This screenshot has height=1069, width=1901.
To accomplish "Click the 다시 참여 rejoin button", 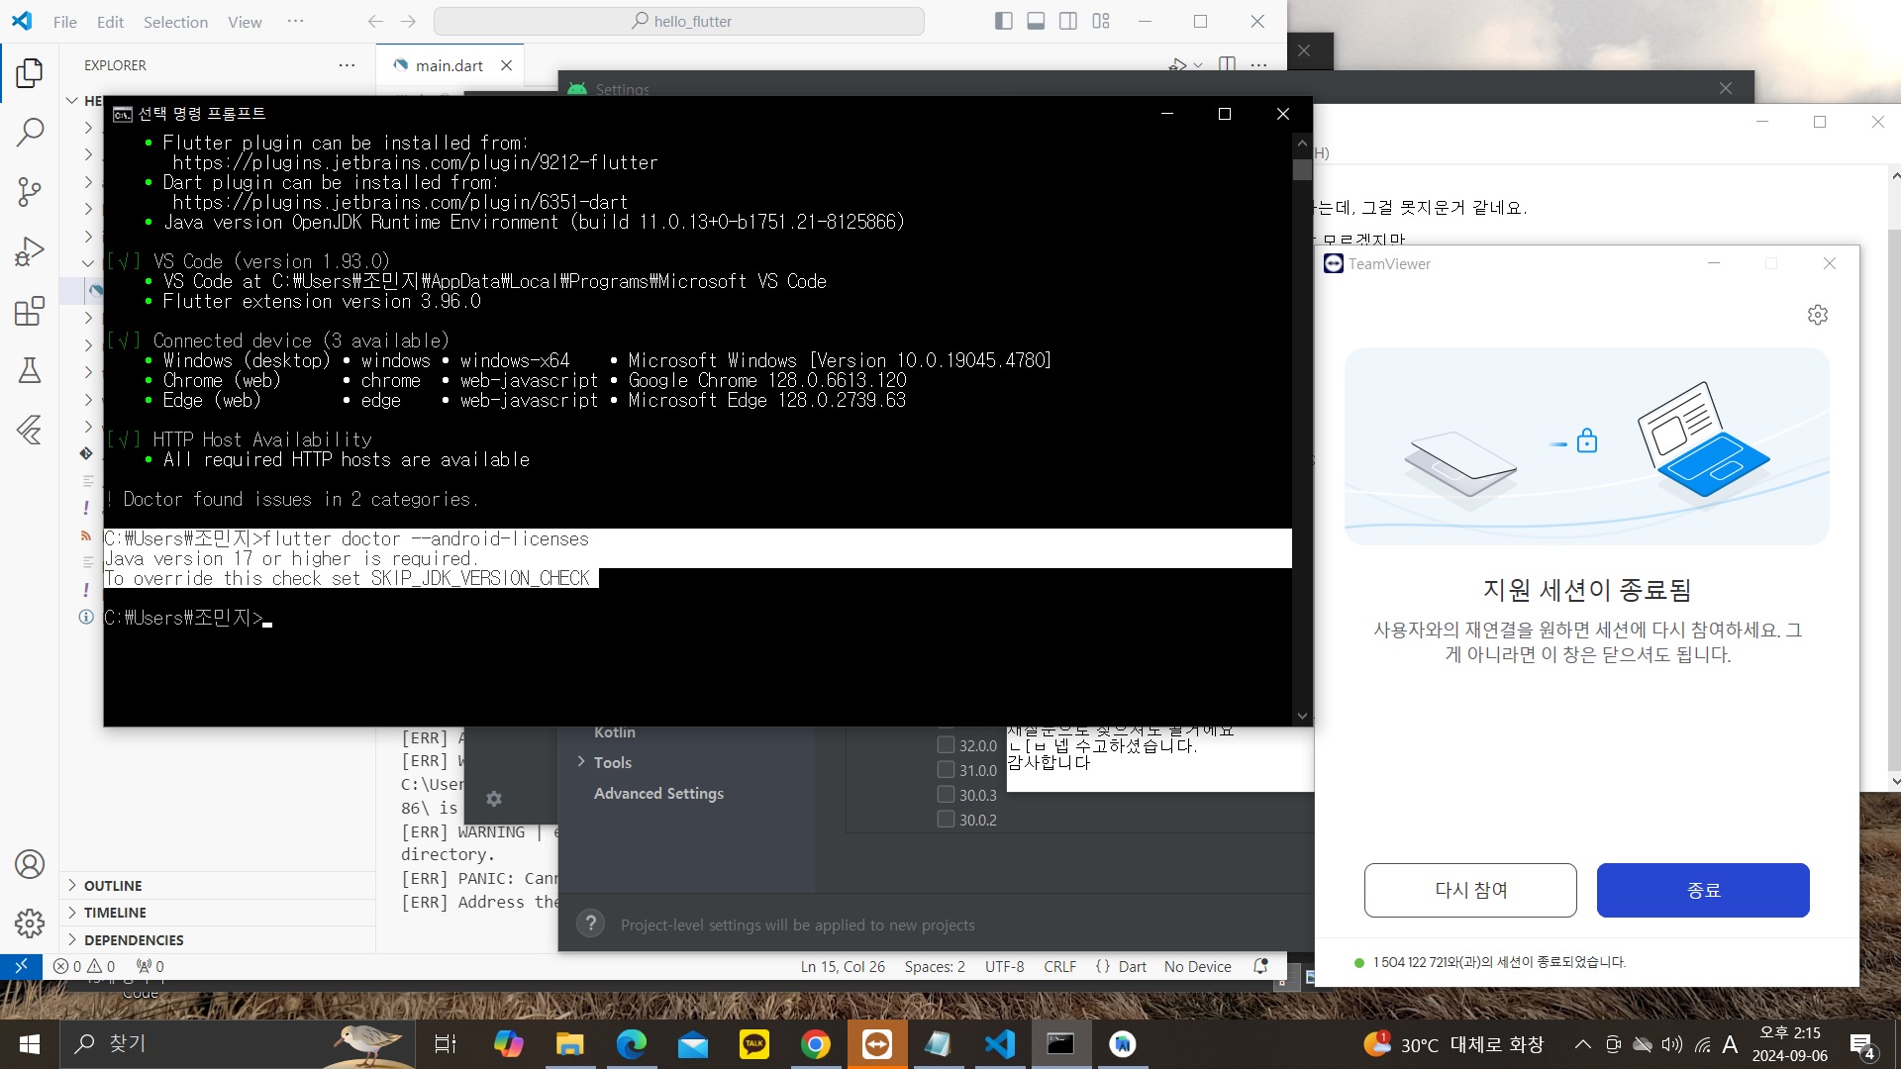I will pos(1470,890).
